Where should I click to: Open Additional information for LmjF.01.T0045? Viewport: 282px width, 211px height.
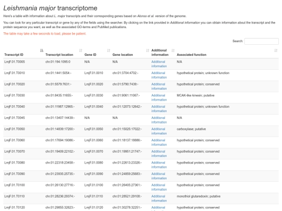[x=159, y=120]
